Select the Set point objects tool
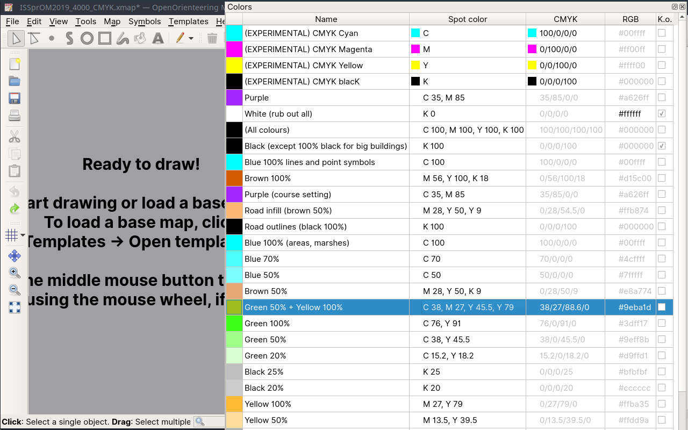This screenshot has height=430, width=688. click(x=52, y=38)
